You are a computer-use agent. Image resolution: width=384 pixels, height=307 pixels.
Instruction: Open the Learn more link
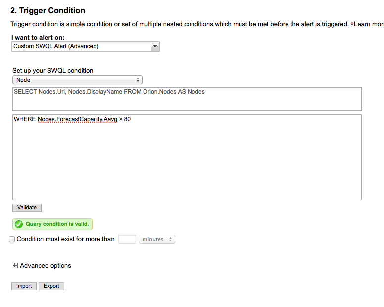(369, 24)
